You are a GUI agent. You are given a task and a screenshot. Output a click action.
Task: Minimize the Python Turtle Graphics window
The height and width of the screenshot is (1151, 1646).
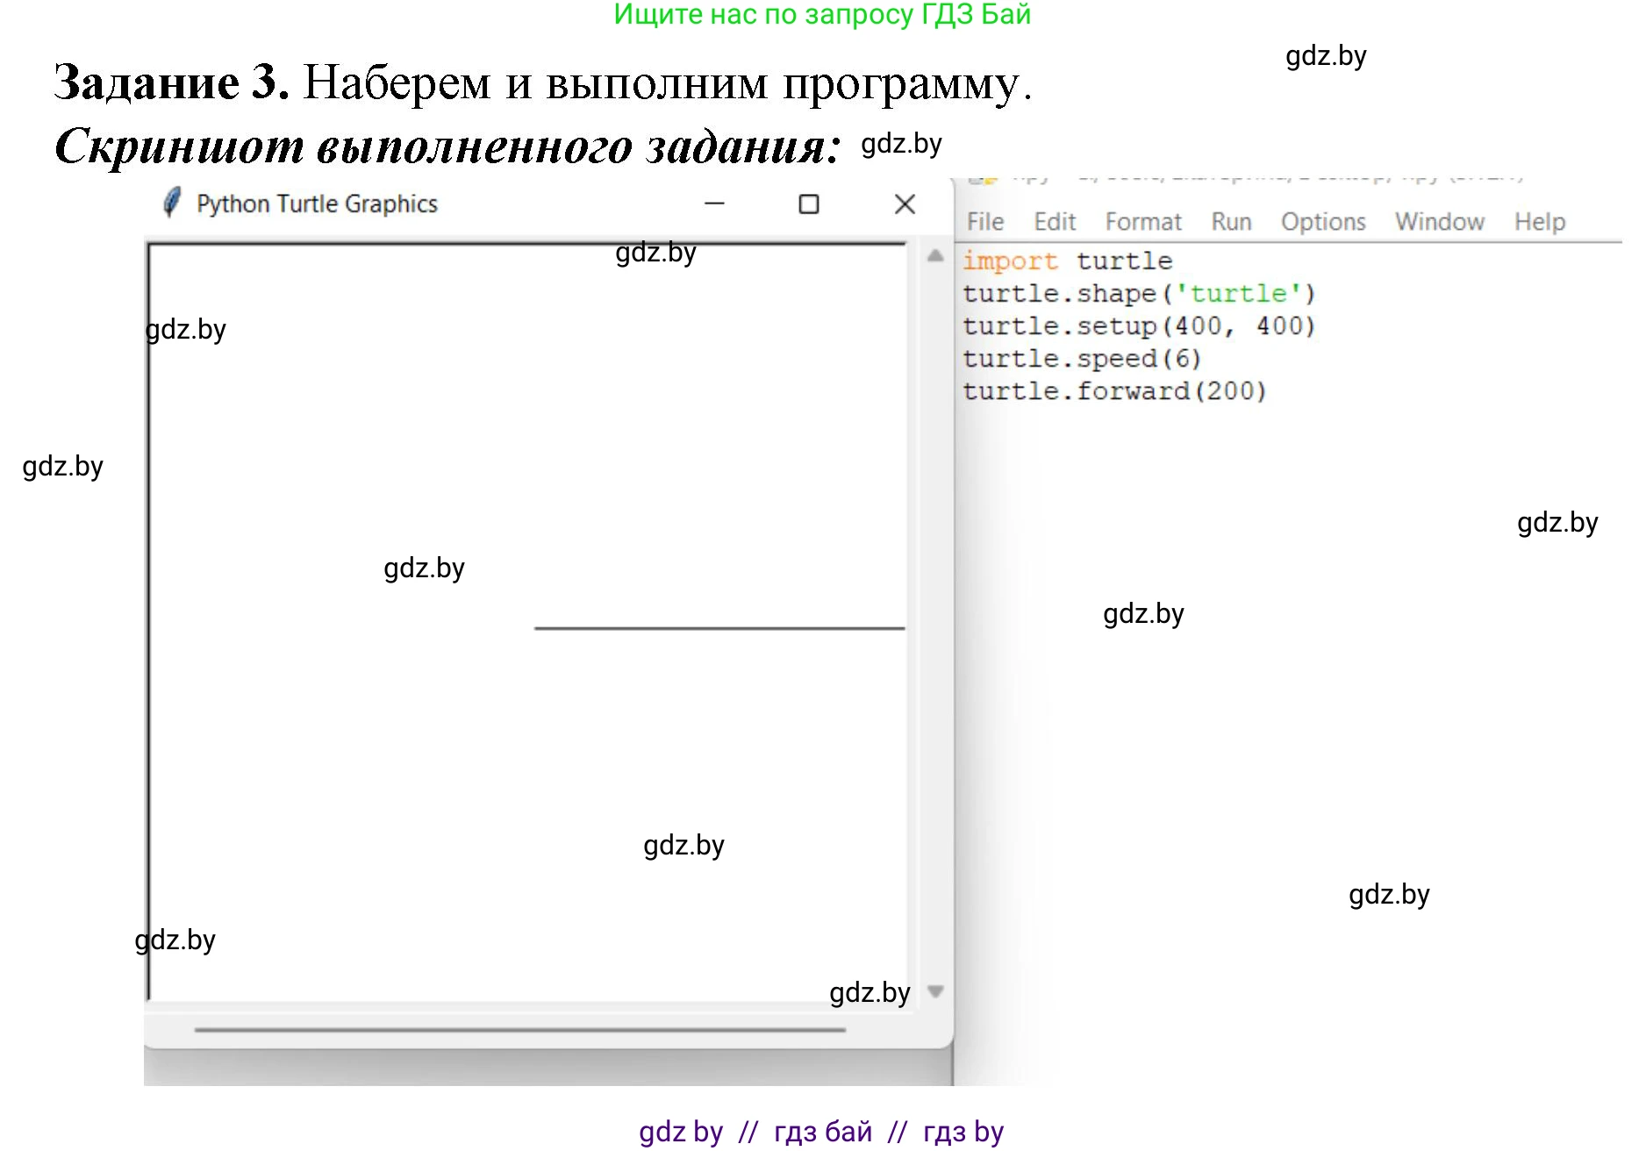(714, 204)
